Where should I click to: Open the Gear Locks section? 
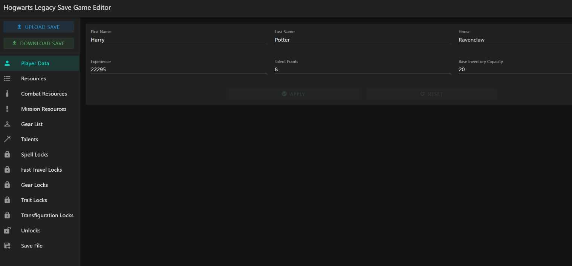(x=35, y=185)
